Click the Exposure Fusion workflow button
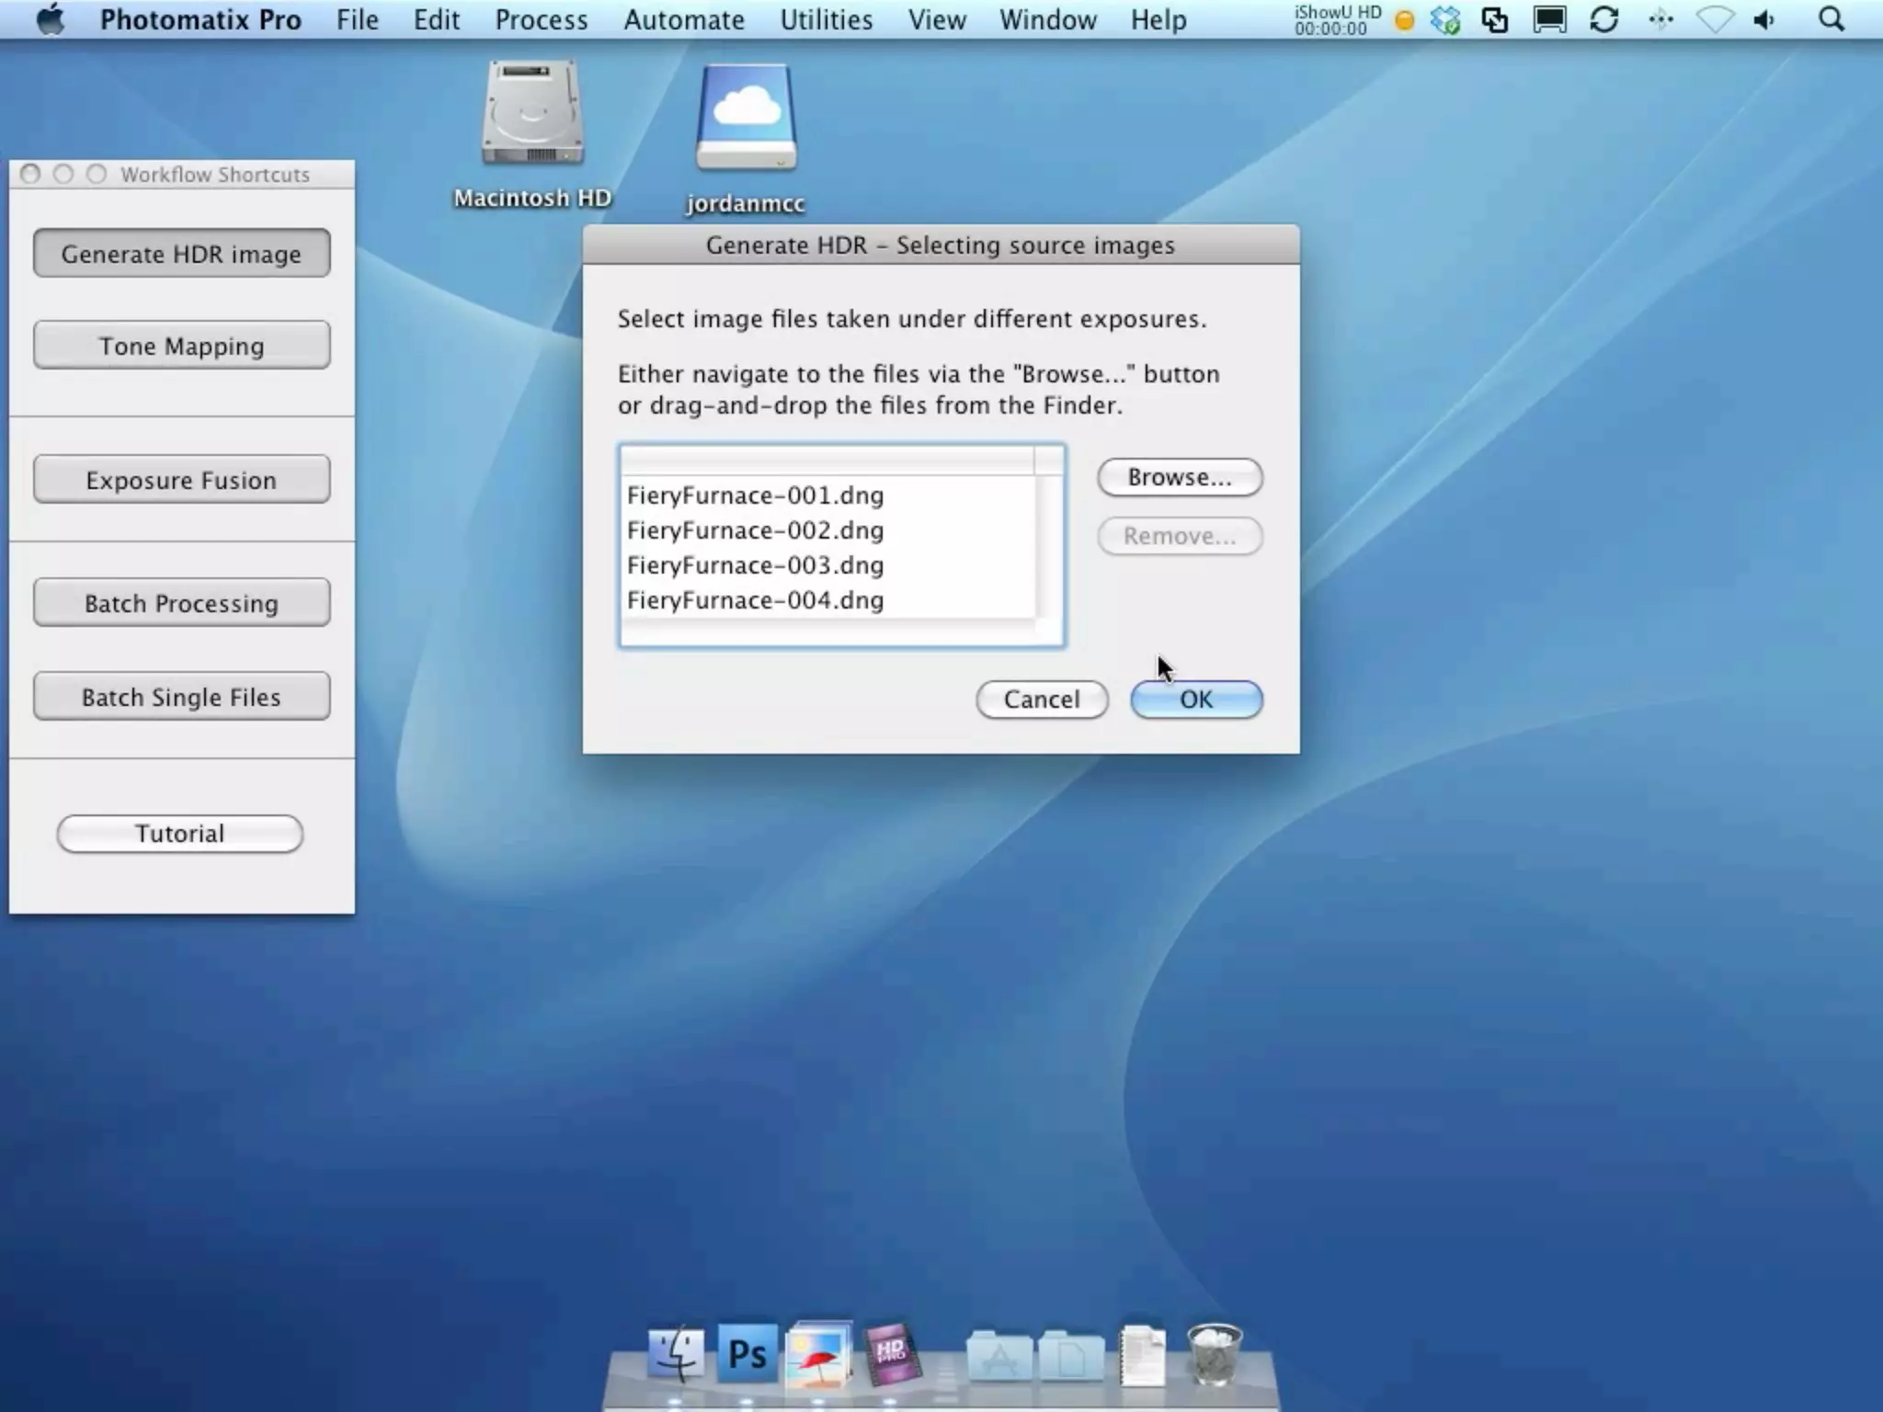 click(x=181, y=480)
